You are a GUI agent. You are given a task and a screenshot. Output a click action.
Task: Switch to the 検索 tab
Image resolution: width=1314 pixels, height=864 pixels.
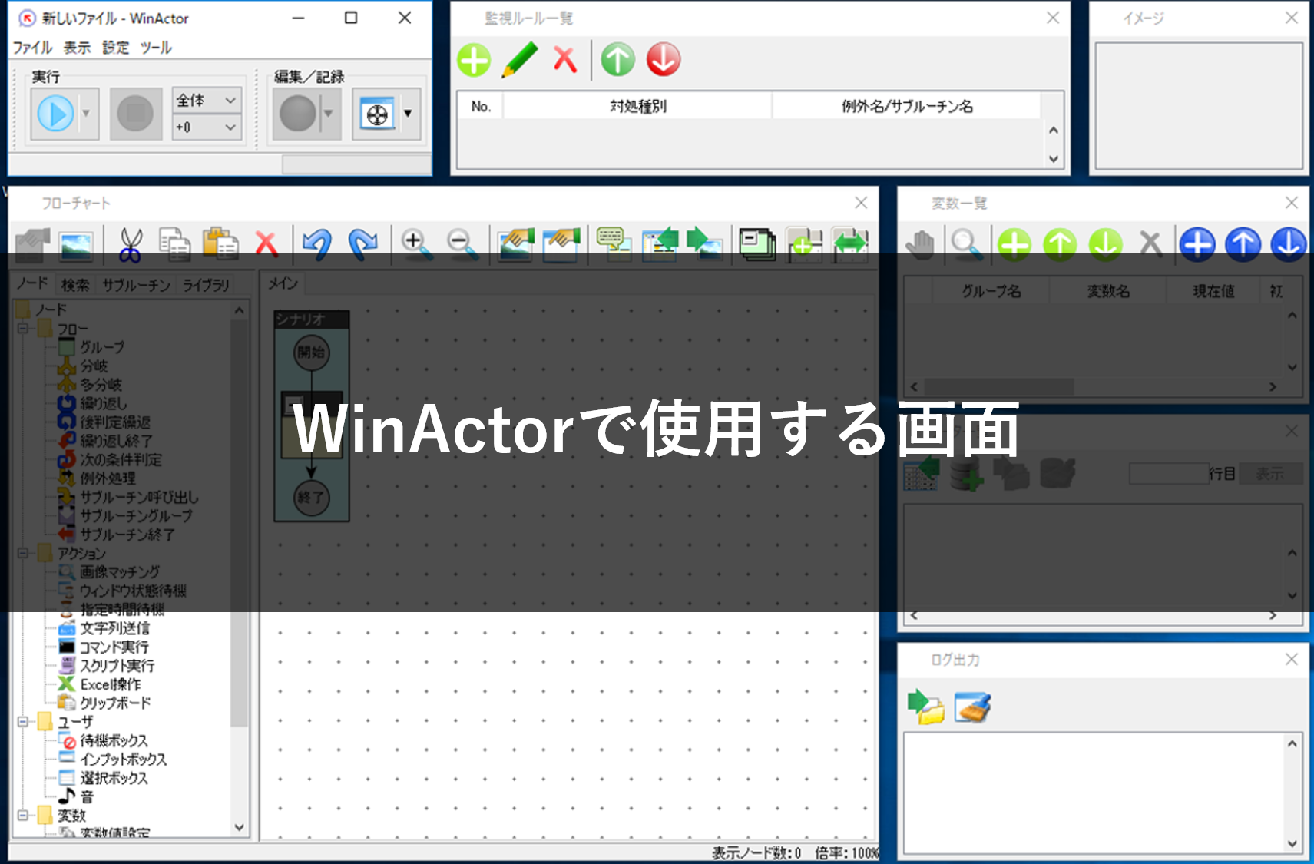(75, 285)
